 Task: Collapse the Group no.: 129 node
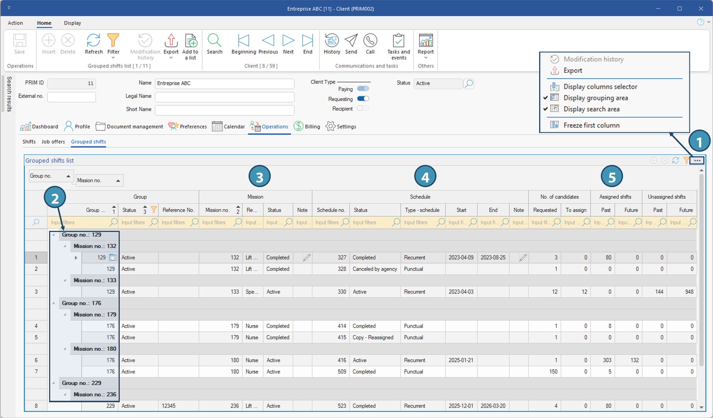[x=53, y=235]
